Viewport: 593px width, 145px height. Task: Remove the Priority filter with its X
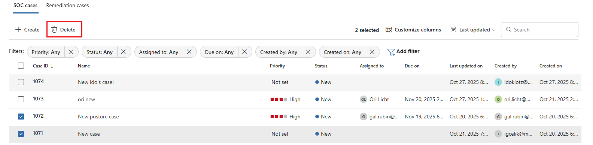tap(71, 52)
